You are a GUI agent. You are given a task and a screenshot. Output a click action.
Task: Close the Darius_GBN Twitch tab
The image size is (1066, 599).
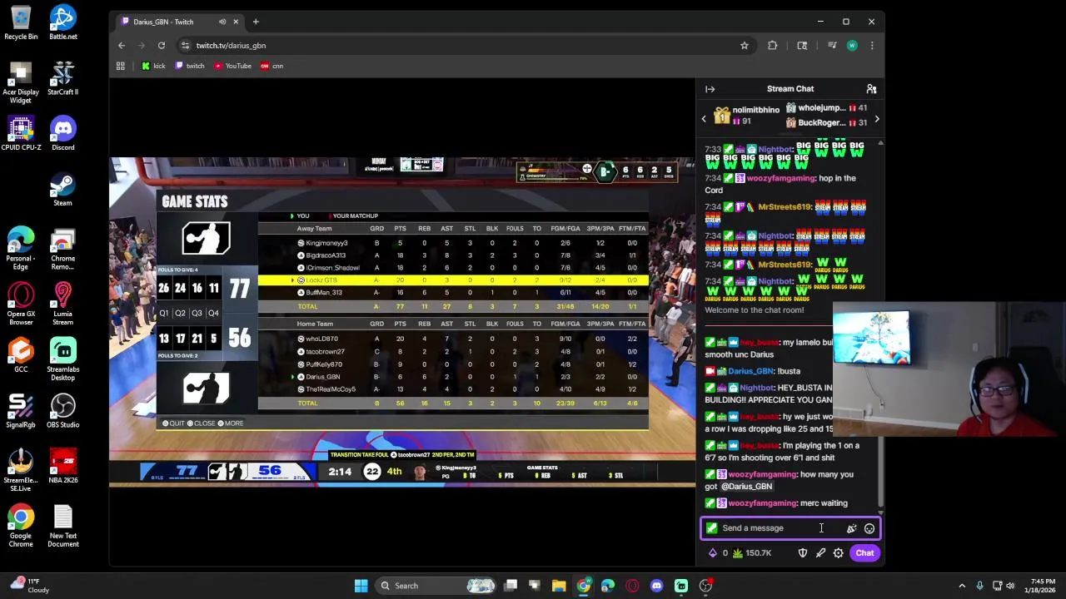click(236, 22)
